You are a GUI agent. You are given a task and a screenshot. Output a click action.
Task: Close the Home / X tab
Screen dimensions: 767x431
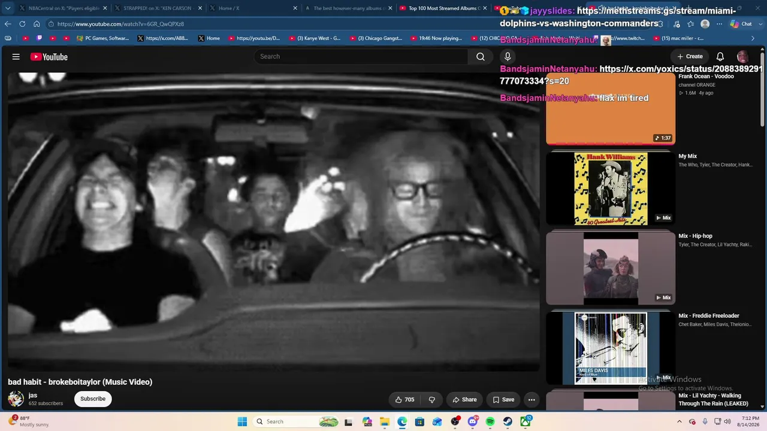pyautogui.click(x=295, y=8)
